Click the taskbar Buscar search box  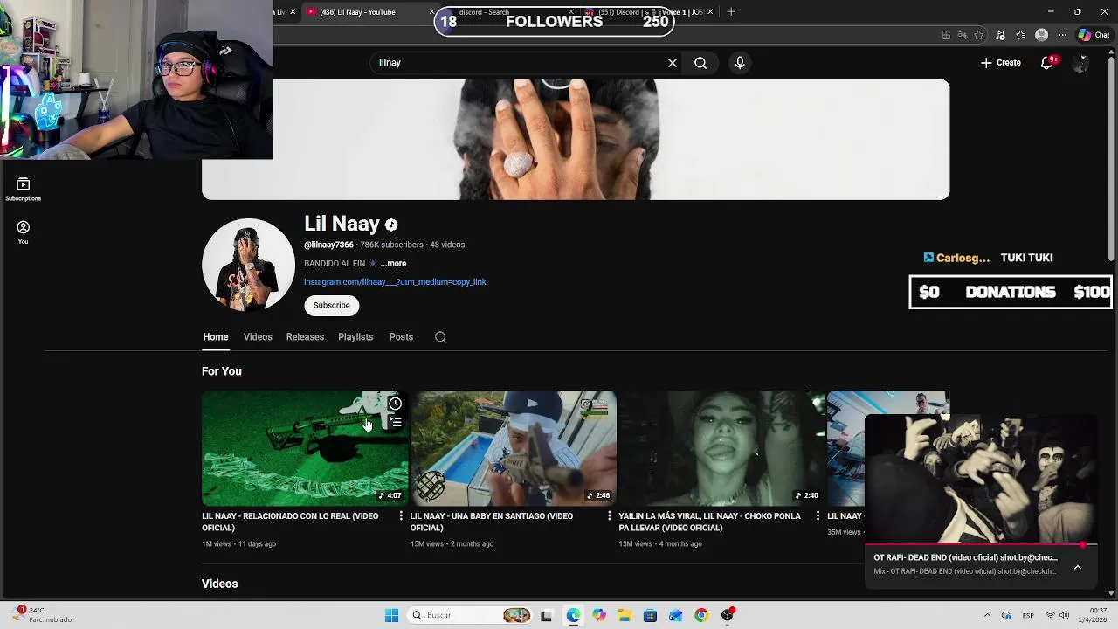472,615
